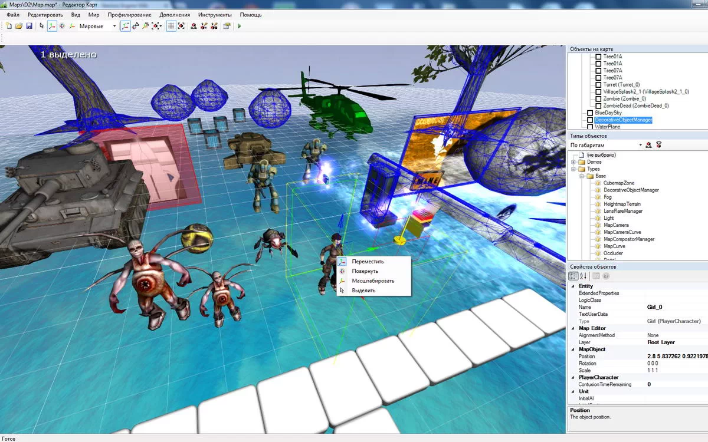Switch properties to categorized view icon

[x=573, y=276]
